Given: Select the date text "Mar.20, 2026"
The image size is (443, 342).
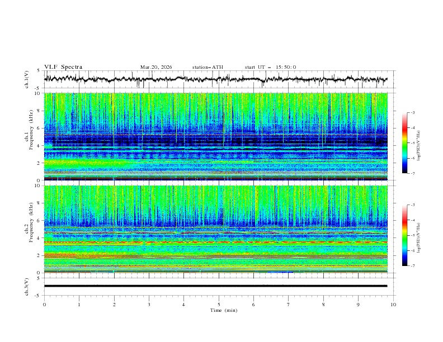Looking at the screenshot, I should (x=156, y=67).
